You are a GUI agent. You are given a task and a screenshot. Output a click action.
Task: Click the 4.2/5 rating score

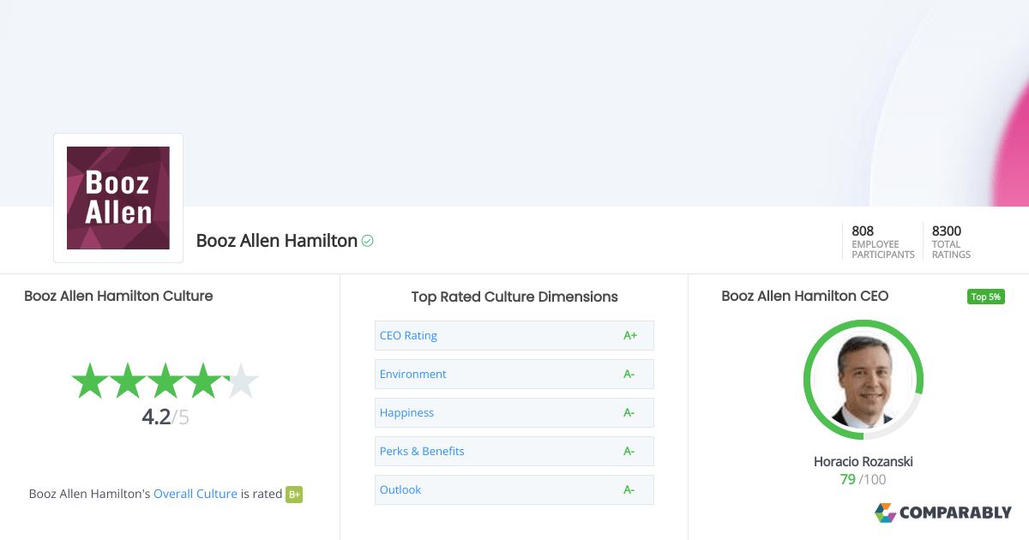click(x=165, y=417)
